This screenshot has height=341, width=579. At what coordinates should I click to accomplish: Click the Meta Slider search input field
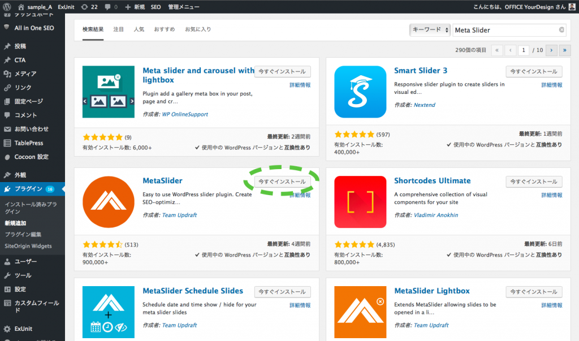pyautogui.click(x=505, y=30)
